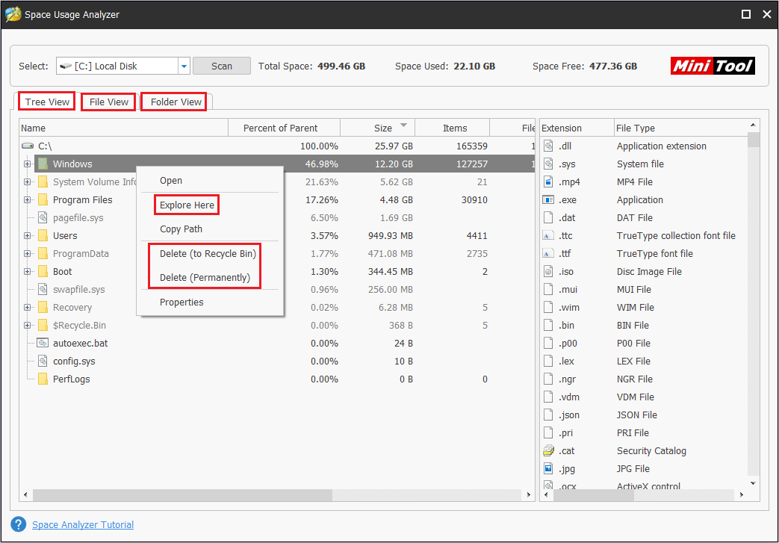This screenshot has width=779, height=543.
Task: Switch to the Folder View tab
Action: pyautogui.click(x=176, y=102)
